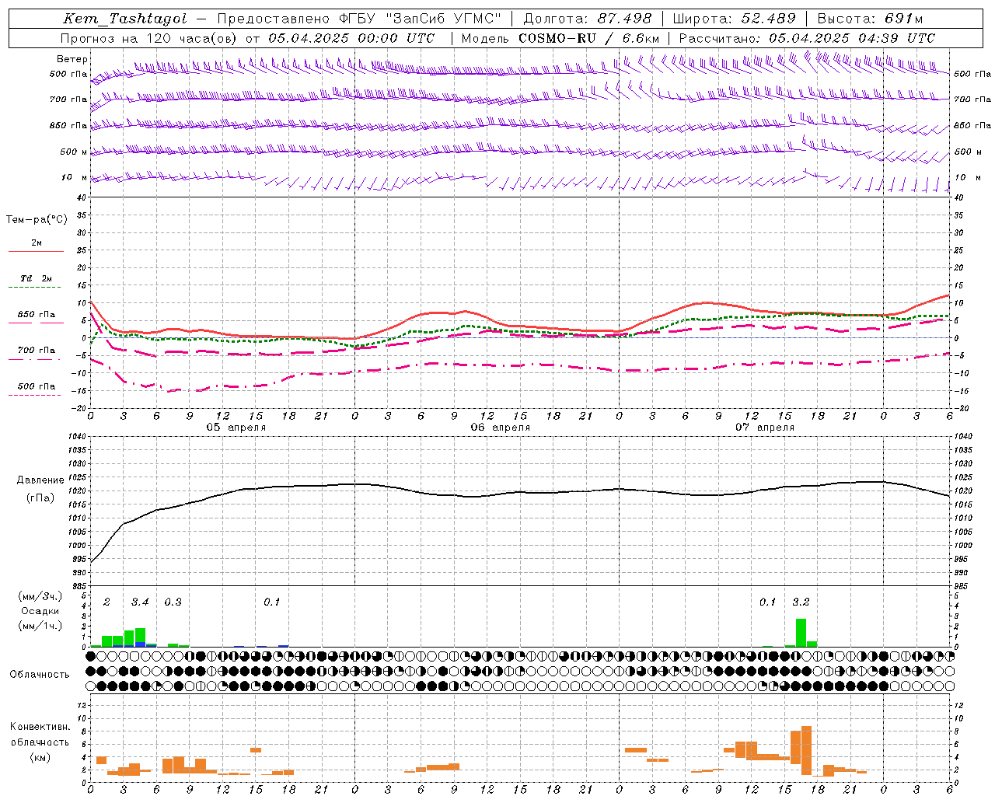Click the '3.2' precipitation total value
Image resolution: width=995 pixels, height=796 pixels.
click(801, 602)
